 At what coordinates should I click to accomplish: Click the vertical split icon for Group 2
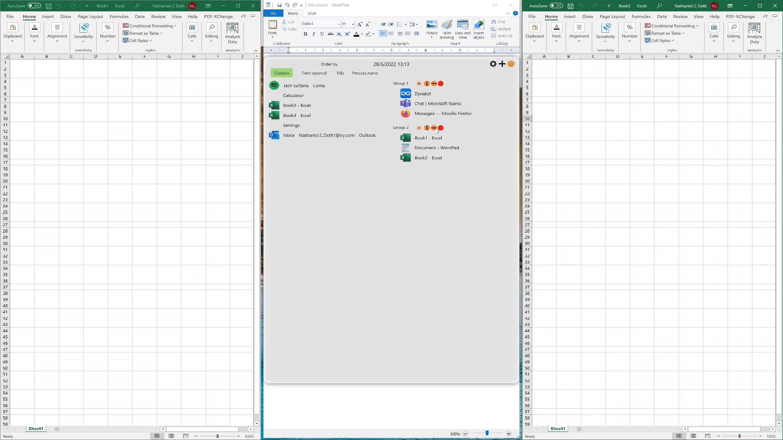[427, 128]
